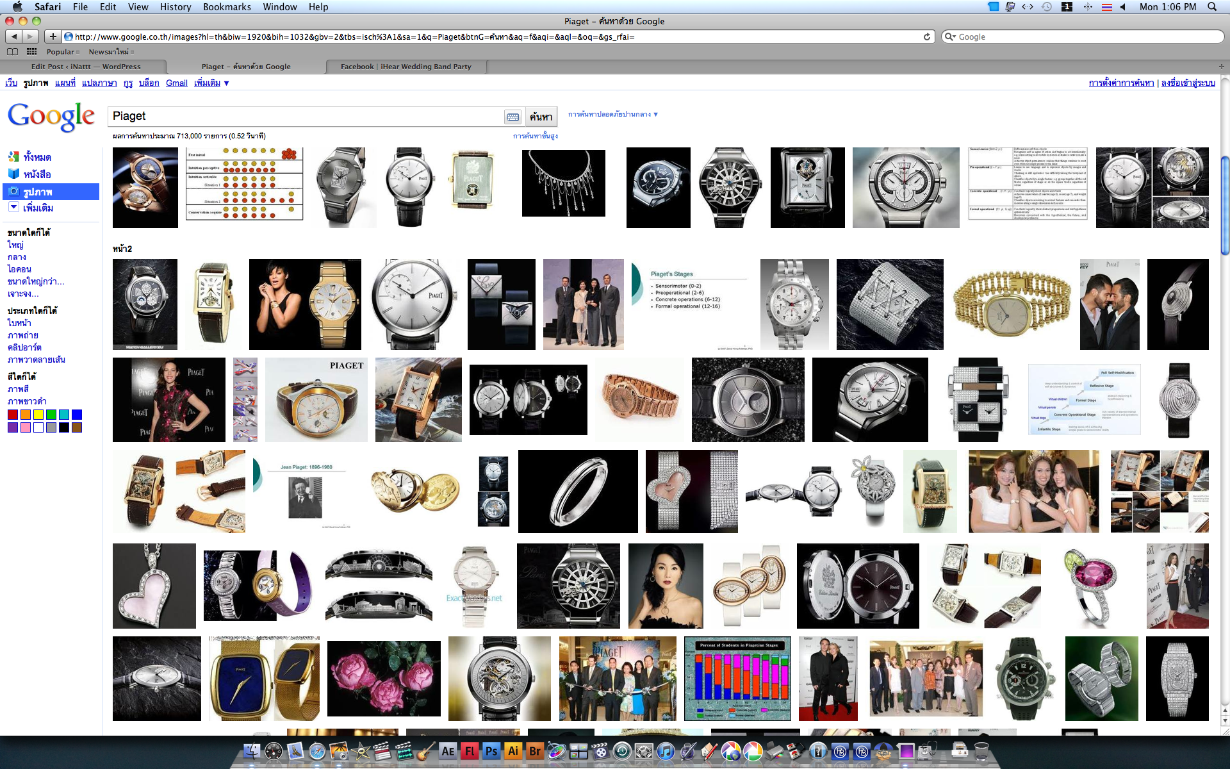Click the Safari compass icon in the Dock
The image size is (1230, 769).
point(317,751)
